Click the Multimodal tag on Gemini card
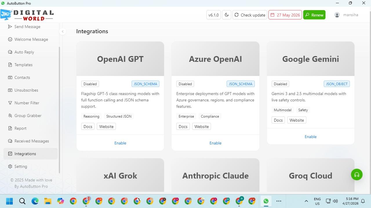371x208 pixels. tap(283, 110)
